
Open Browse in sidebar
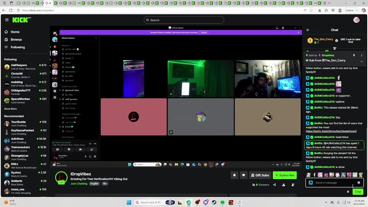(13, 39)
